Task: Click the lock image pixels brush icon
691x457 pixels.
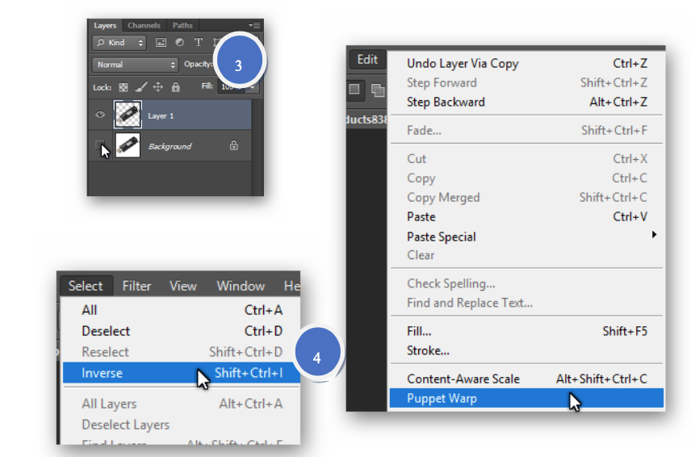Action: point(140,87)
